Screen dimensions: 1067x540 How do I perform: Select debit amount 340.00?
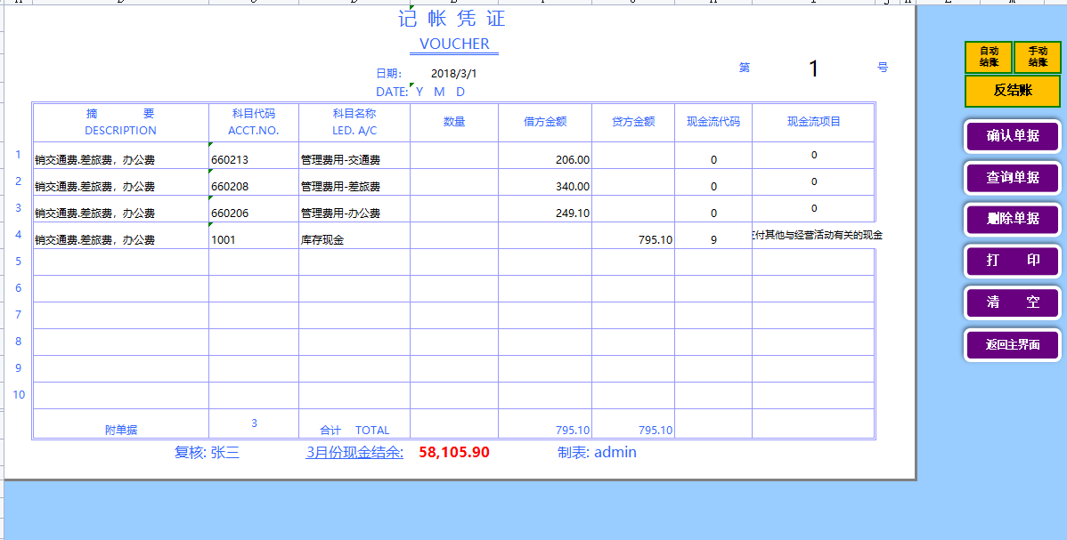click(x=545, y=182)
